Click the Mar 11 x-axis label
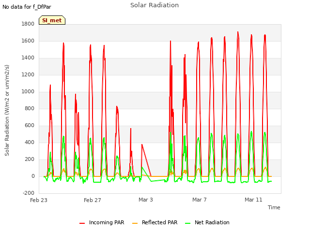This screenshot has width=310, height=232. [253, 200]
